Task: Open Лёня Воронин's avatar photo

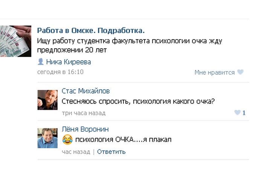Action: pos(47,138)
